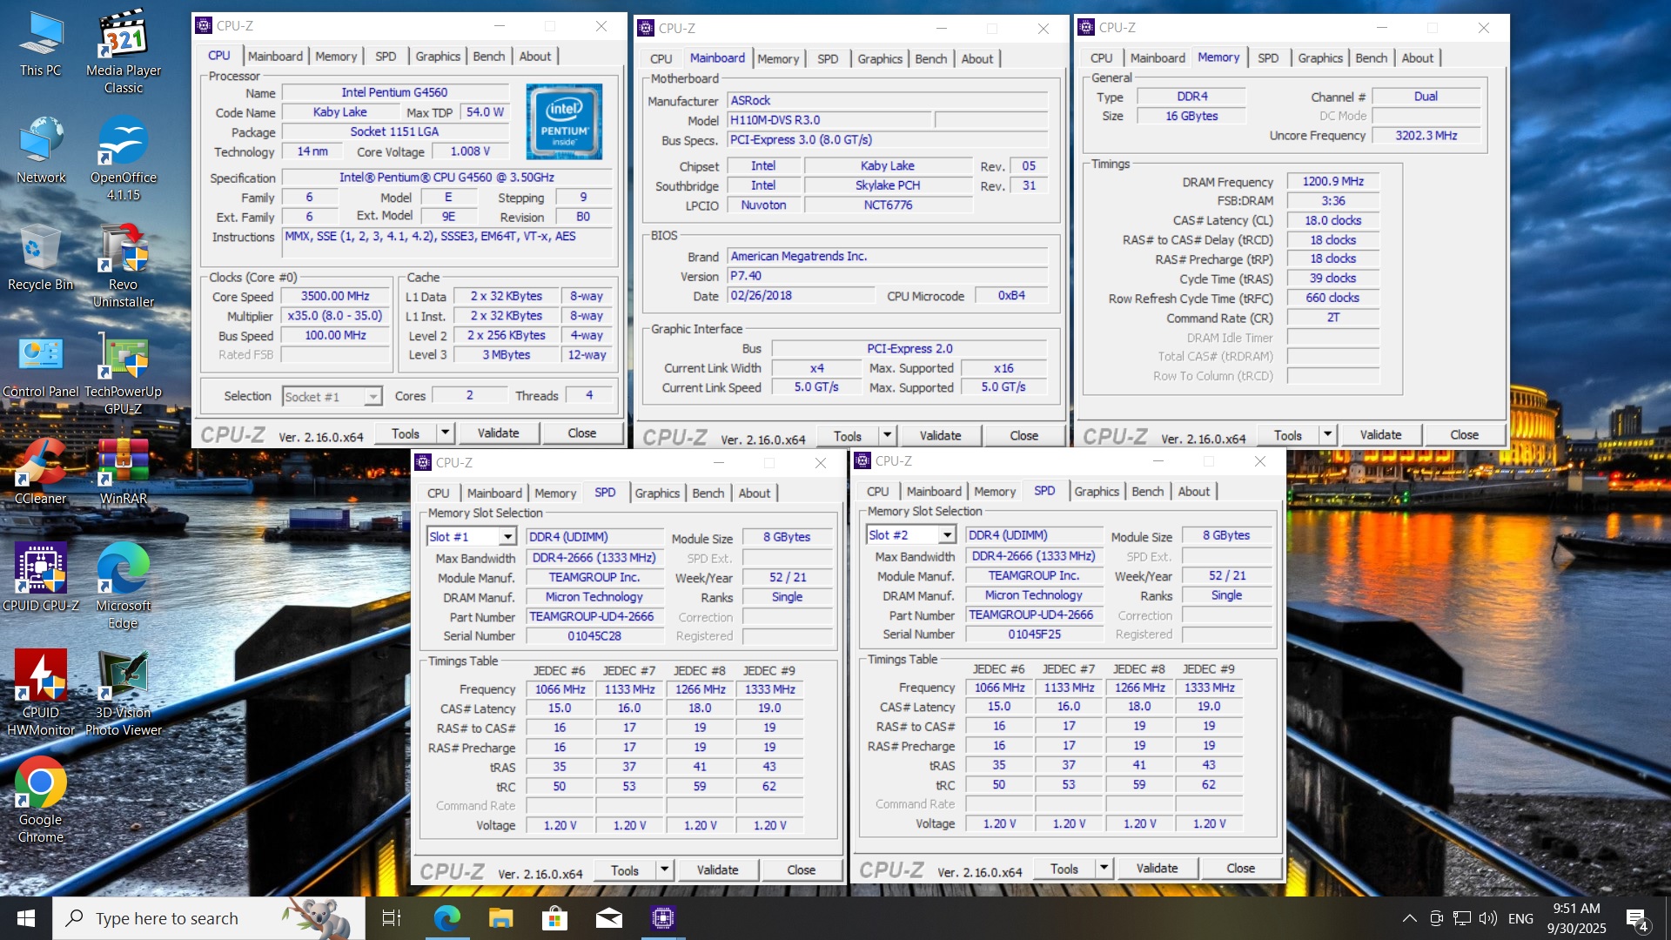The height and width of the screenshot is (940, 1671).
Task: Open Tools dropdown arrow in Mainboard window
Action: click(887, 435)
